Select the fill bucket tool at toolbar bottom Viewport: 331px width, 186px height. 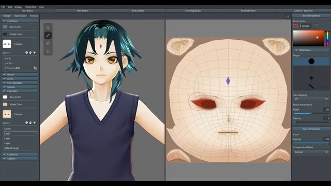pos(48,51)
